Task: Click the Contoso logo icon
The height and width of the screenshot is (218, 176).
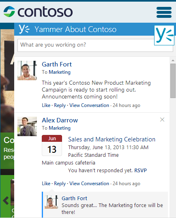Action: pyautogui.click(x=9, y=11)
